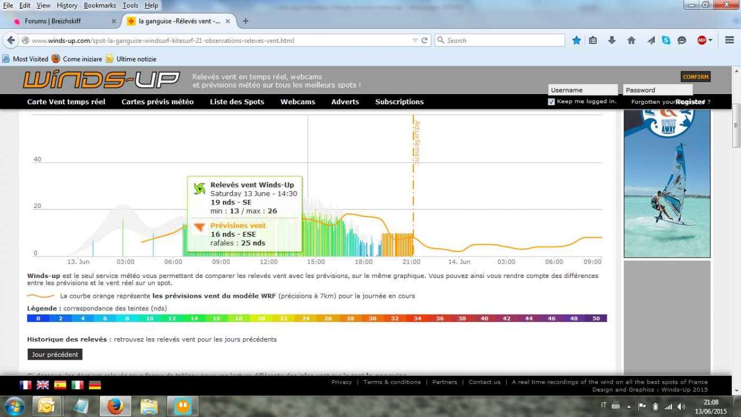The height and width of the screenshot is (417, 741).
Task: Reload the current page
Action: click(424, 41)
